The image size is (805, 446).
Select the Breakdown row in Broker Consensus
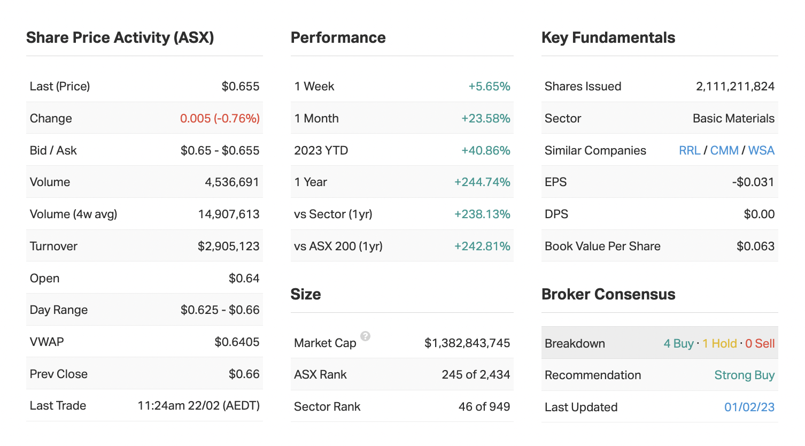point(575,343)
